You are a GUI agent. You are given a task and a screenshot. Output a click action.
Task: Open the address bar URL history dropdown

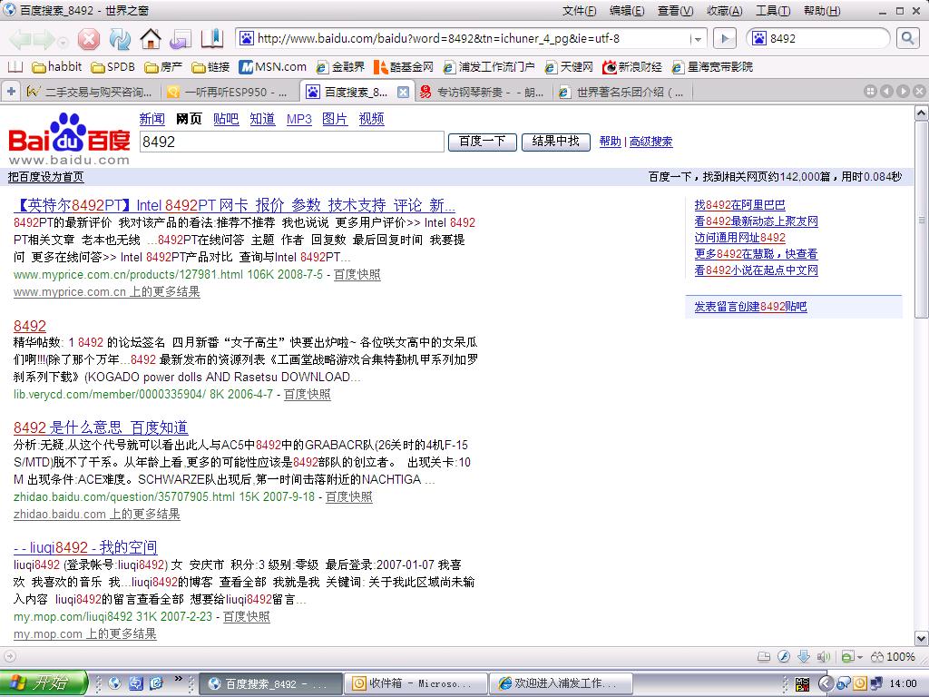click(x=698, y=39)
